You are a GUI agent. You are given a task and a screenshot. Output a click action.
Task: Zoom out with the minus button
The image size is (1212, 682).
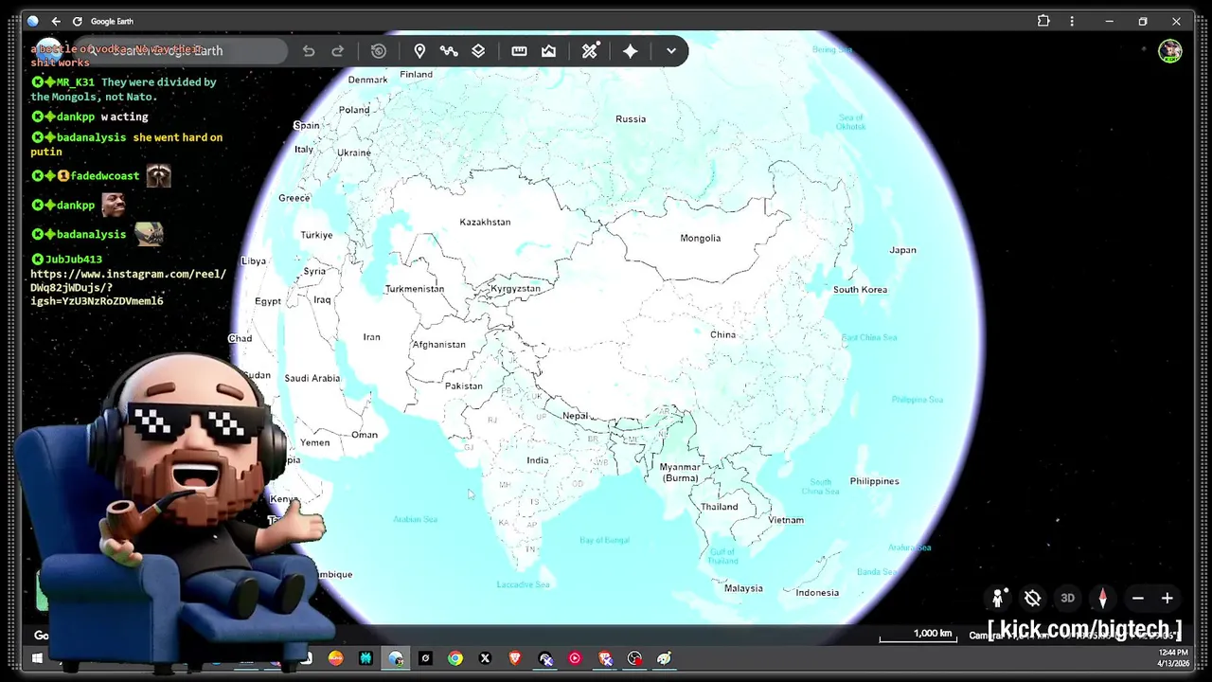tap(1138, 599)
